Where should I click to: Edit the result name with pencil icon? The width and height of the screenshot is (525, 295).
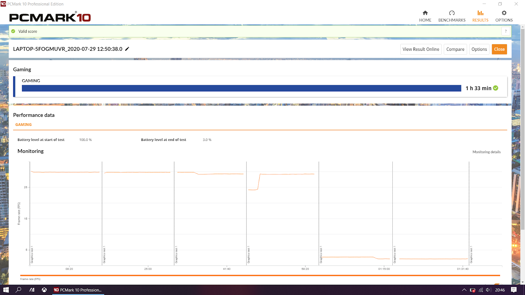click(x=127, y=49)
